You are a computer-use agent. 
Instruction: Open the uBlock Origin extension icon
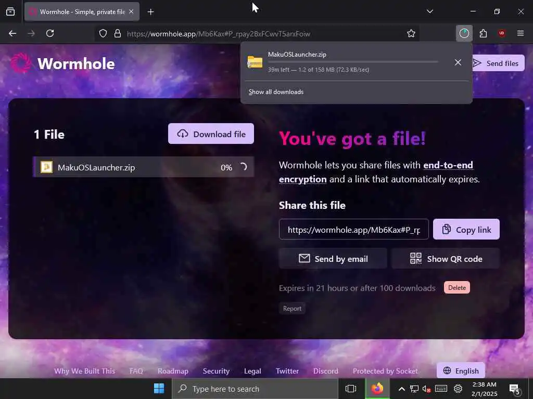(x=502, y=33)
